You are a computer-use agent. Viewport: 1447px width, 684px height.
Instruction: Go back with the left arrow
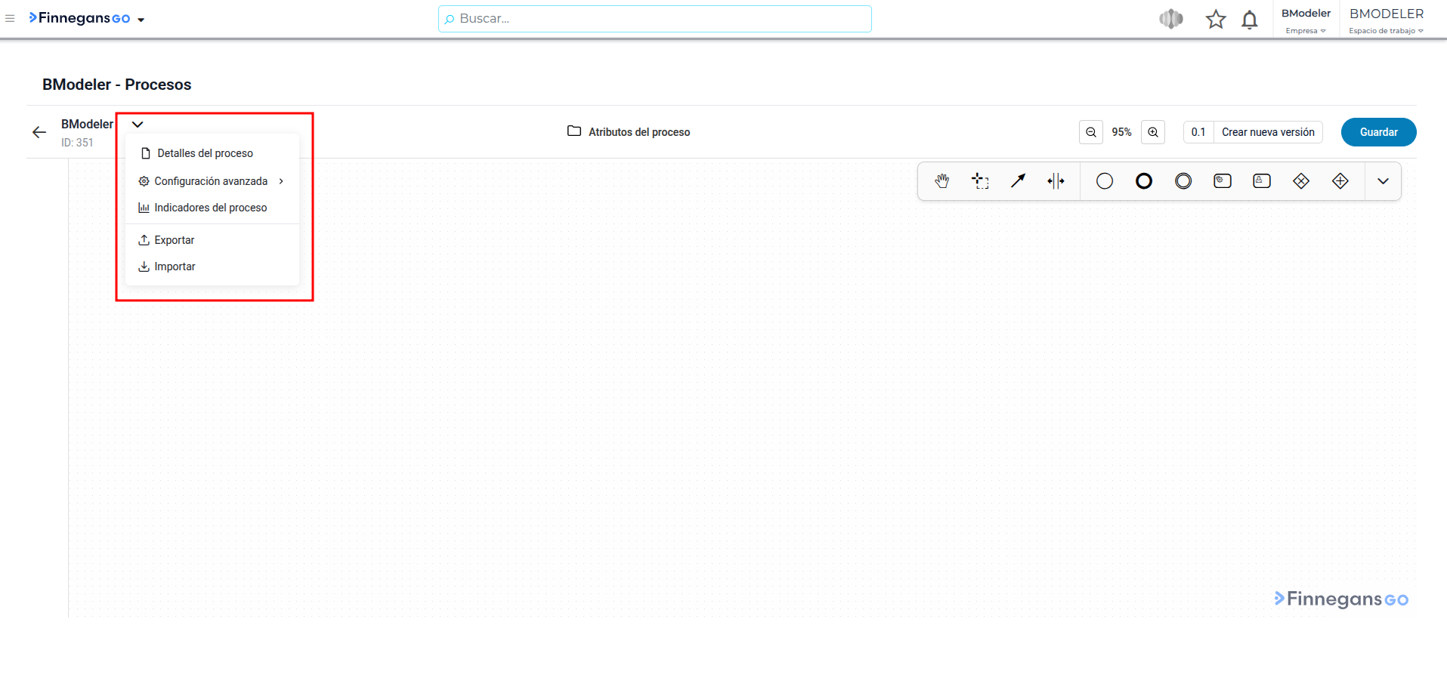click(39, 132)
